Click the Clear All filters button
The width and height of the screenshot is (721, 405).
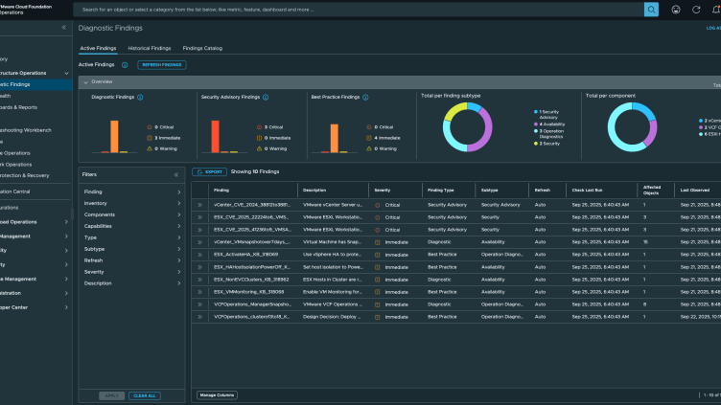coord(145,395)
